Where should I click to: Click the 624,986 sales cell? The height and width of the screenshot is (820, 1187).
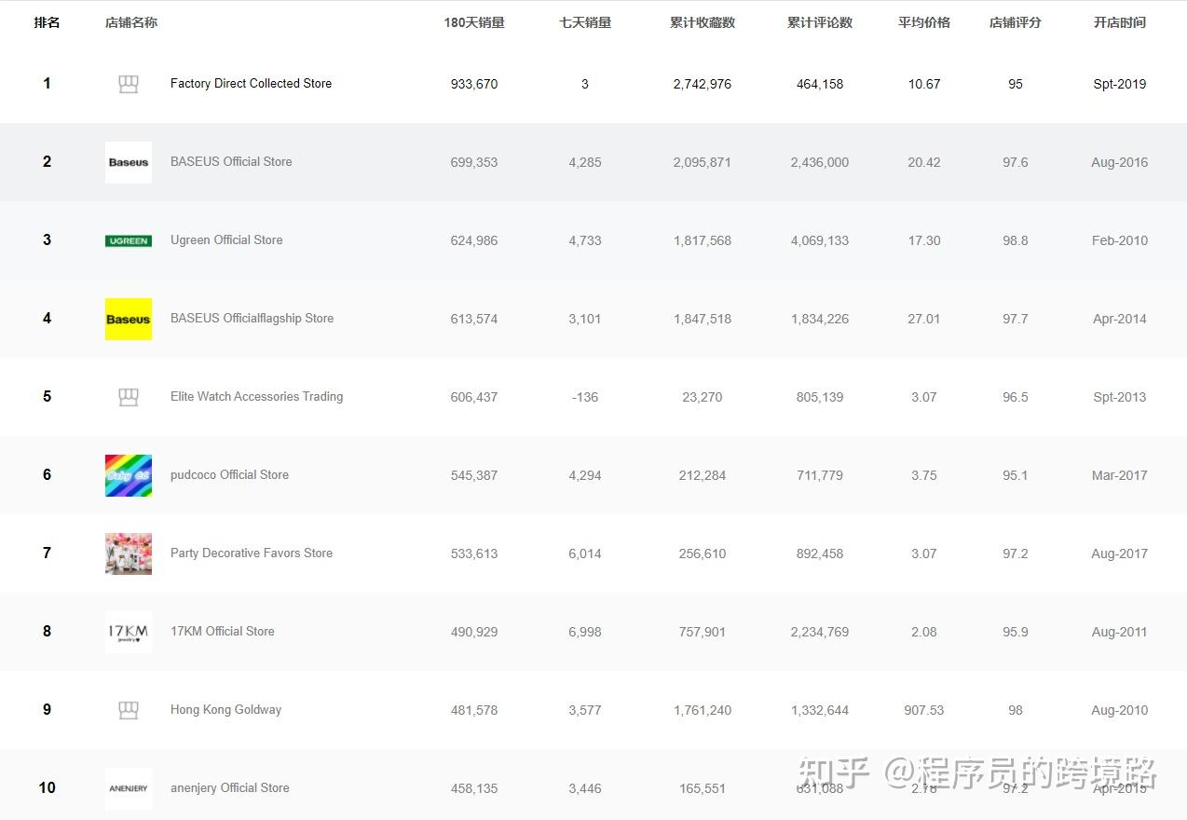[x=474, y=240]
